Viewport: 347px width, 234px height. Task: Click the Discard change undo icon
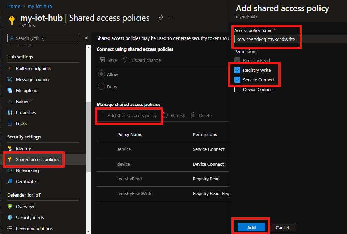125,60
